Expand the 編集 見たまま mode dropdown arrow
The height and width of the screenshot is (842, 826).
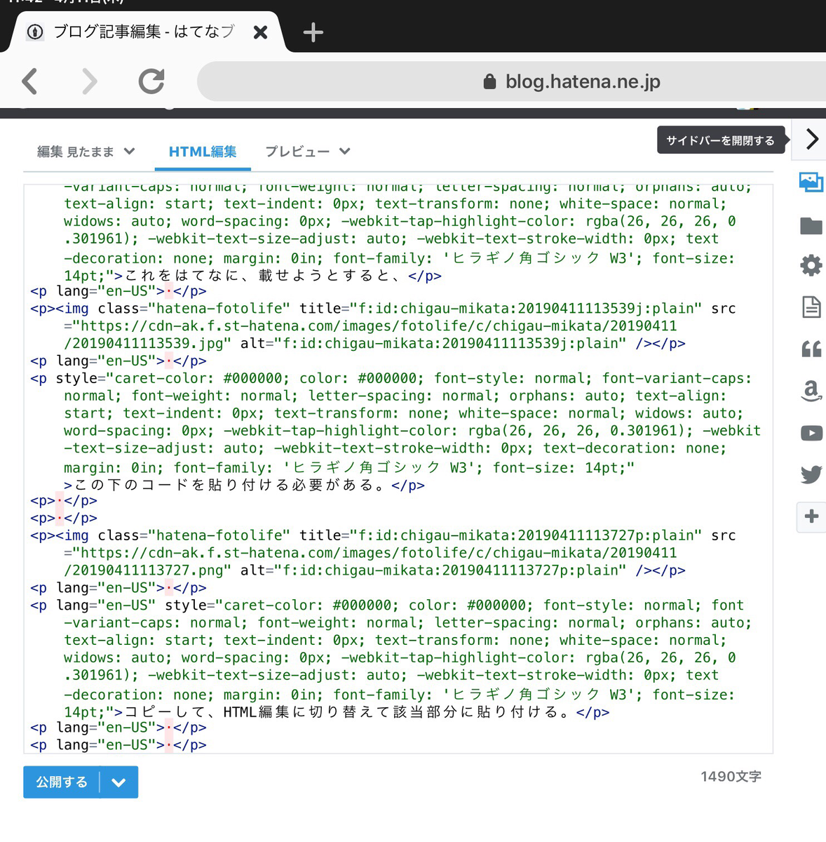pos(129,151)
